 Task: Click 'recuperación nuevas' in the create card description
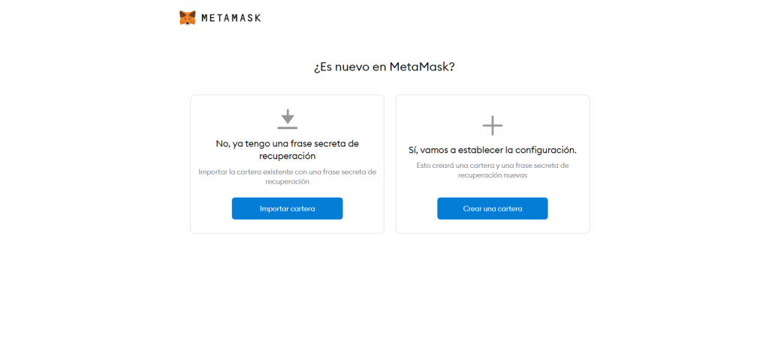(493, 175)
